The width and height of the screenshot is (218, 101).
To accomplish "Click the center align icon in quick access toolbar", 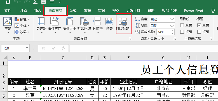I will [52, 1].
